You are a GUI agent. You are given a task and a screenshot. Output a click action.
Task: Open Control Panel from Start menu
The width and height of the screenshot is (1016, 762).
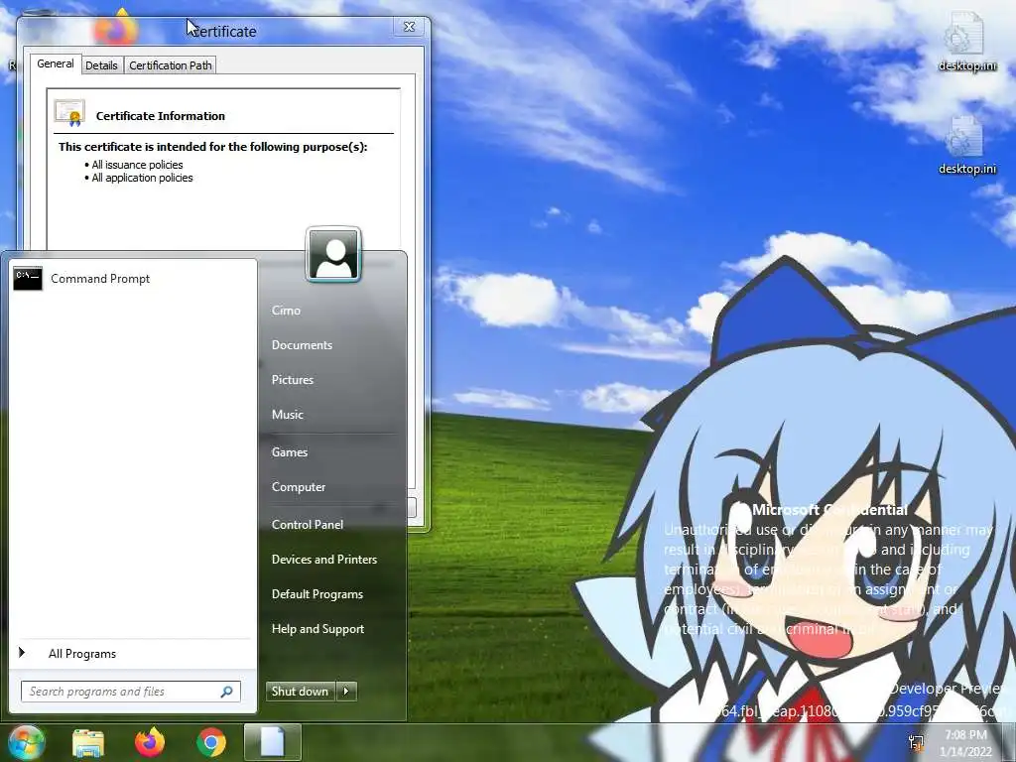point(308,525)
